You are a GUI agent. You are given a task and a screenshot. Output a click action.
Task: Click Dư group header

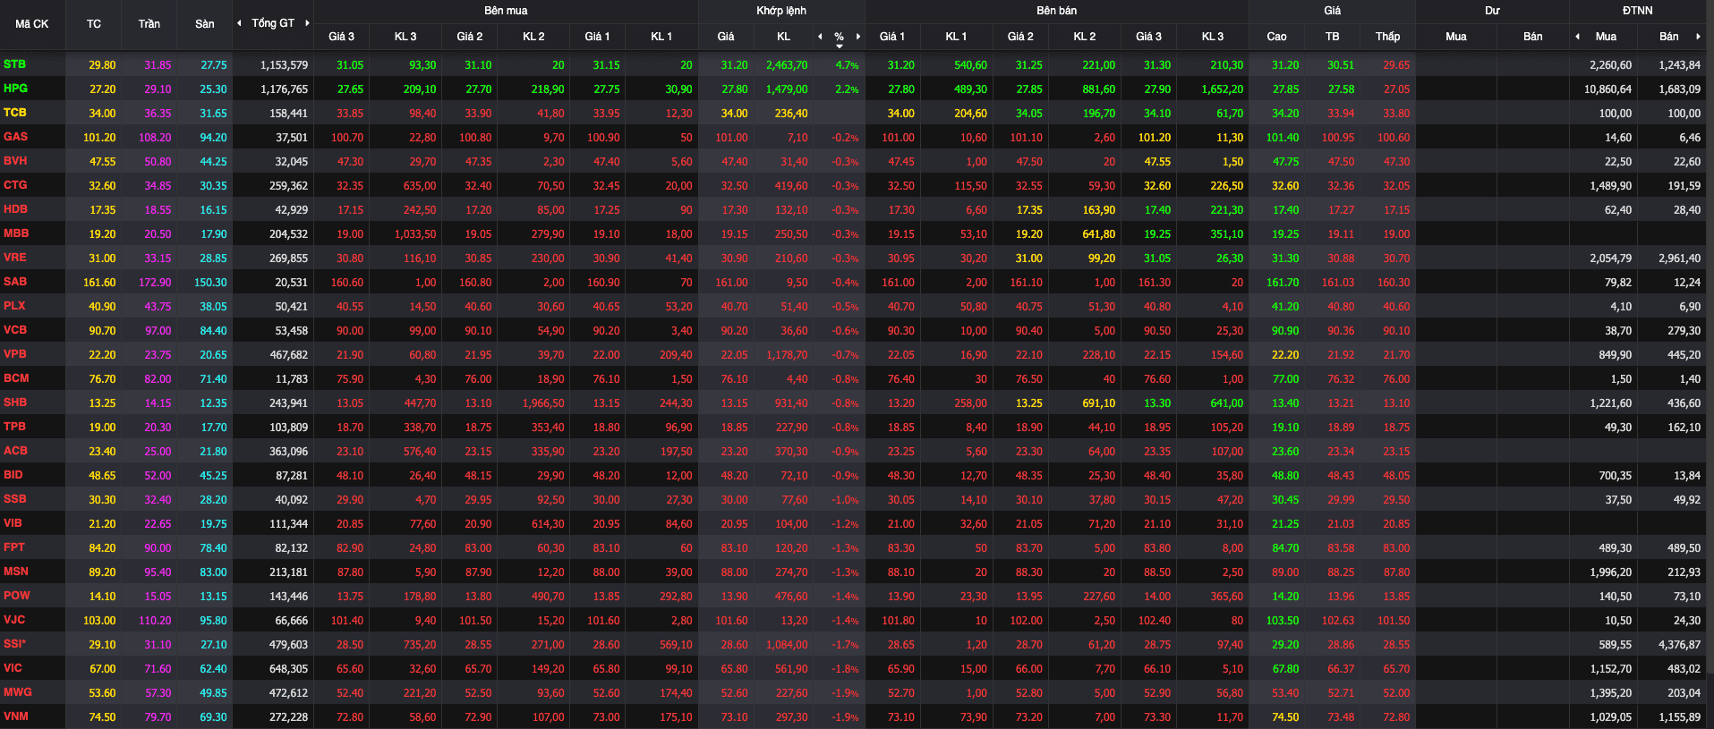(x=1492, y=11)
